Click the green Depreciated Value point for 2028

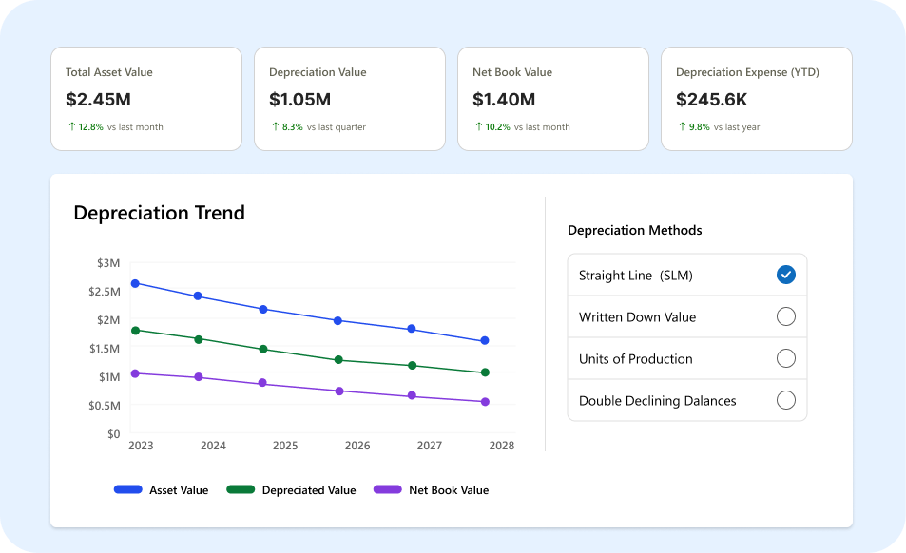(x=486, y=372)
